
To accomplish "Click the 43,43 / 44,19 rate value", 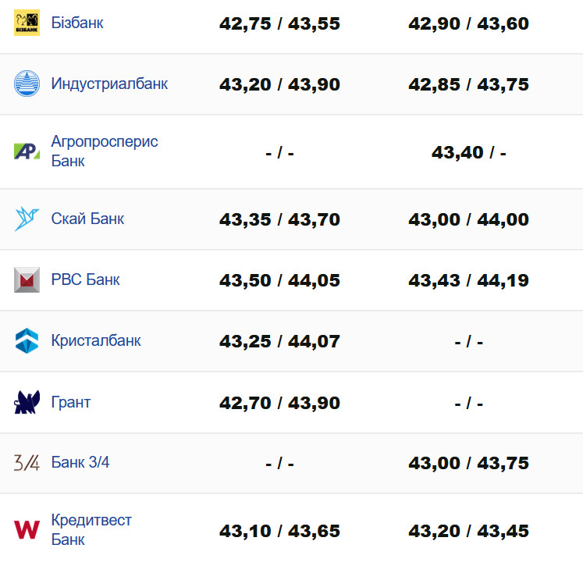I will pos(468,280).
